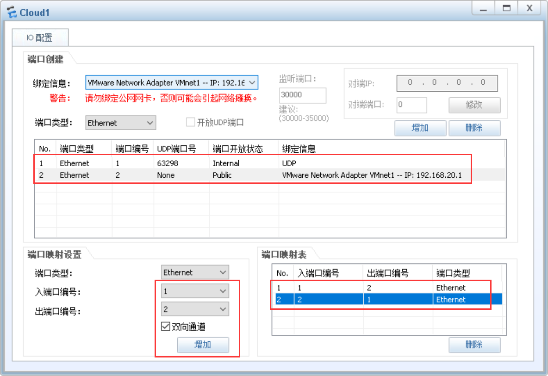Viewport: 548px width, 376px height.
Task: Click the 对端IP address field
Action: pos(447,83)
